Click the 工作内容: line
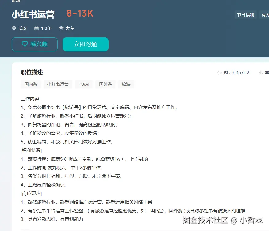This screenshot has width=269, height=231. (31, 99)
